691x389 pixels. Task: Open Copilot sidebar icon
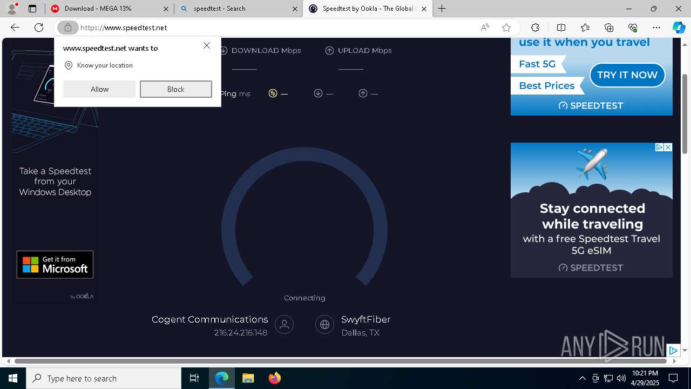[679, 28]
